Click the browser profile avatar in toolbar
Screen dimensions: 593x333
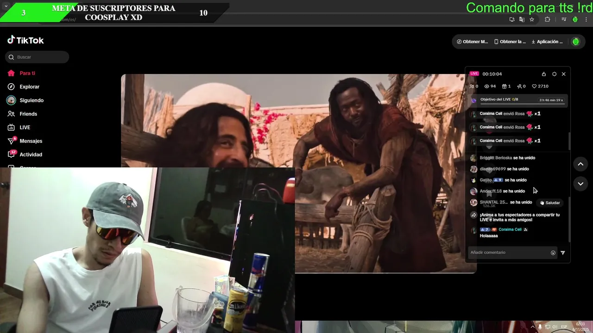tap(575, 19)
